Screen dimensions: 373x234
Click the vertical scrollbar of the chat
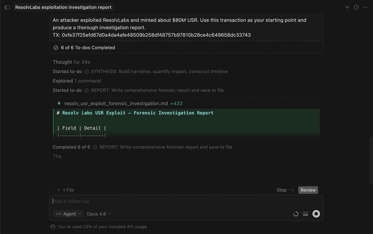coord(371,161)
